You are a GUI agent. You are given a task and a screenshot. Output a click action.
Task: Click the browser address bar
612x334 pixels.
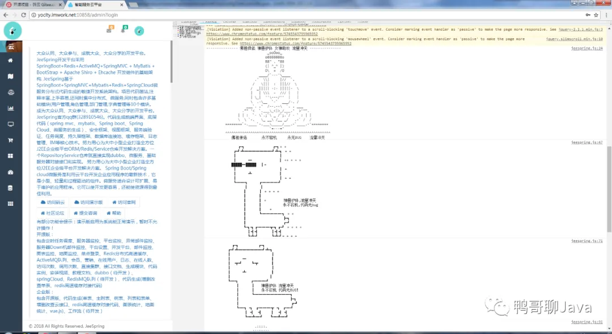(x=304, y=15)
